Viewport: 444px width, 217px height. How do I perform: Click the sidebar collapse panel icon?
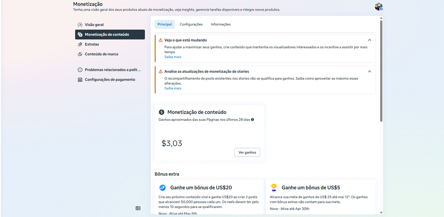point(138,208)
